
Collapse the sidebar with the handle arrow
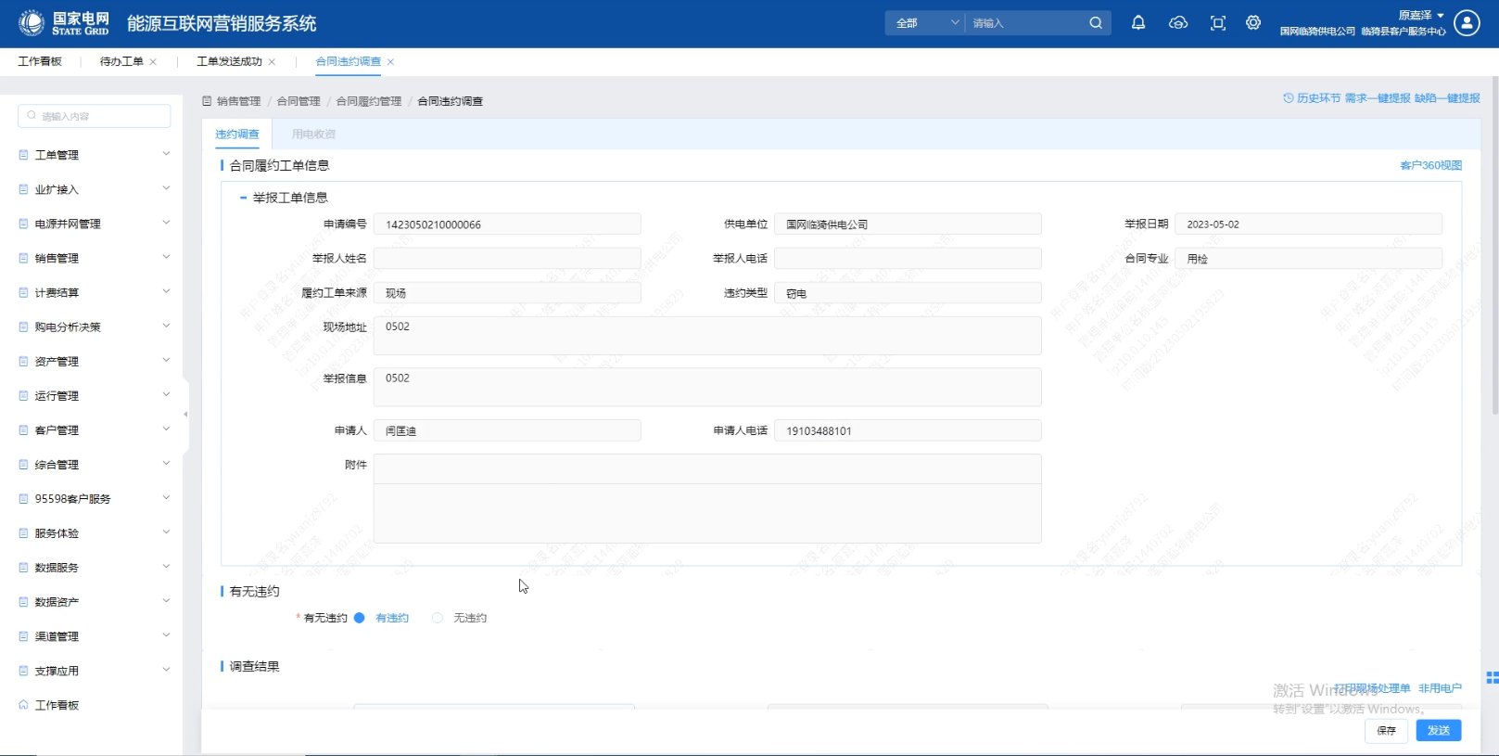click(x=185, y=414)
